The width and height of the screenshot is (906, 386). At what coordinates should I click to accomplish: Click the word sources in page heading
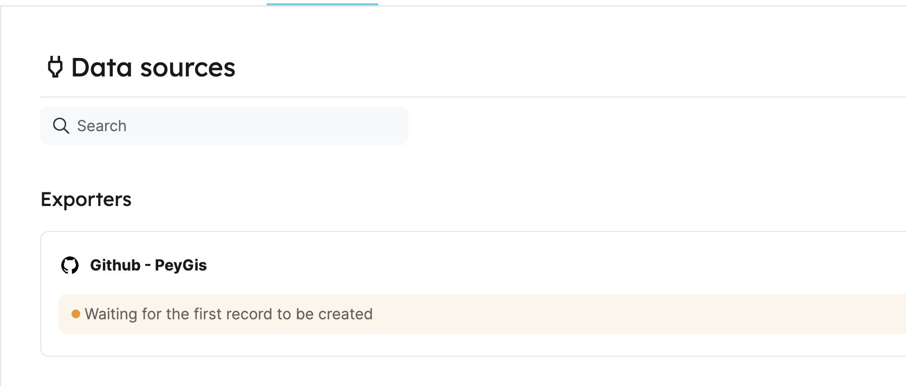click(x=187, y=68)
